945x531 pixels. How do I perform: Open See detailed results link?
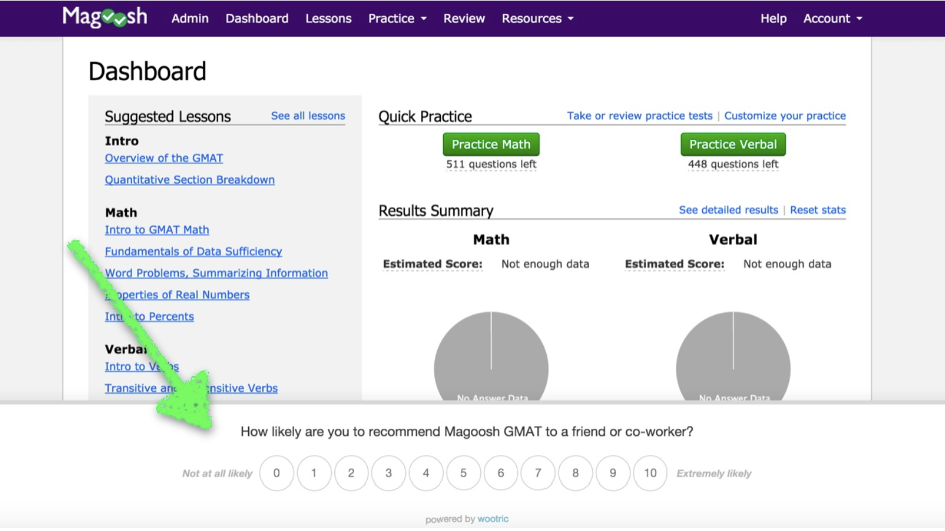click(728, 210)
